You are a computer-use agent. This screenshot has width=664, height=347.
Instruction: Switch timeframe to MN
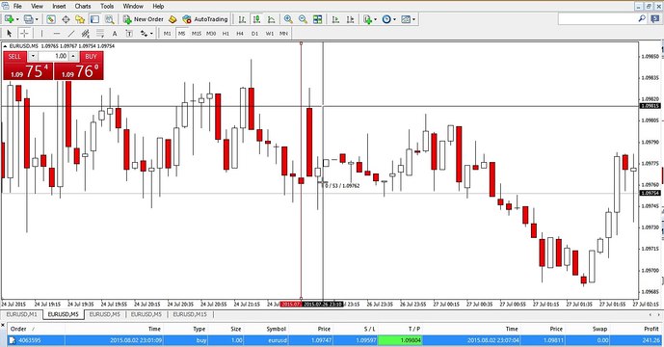283,33
